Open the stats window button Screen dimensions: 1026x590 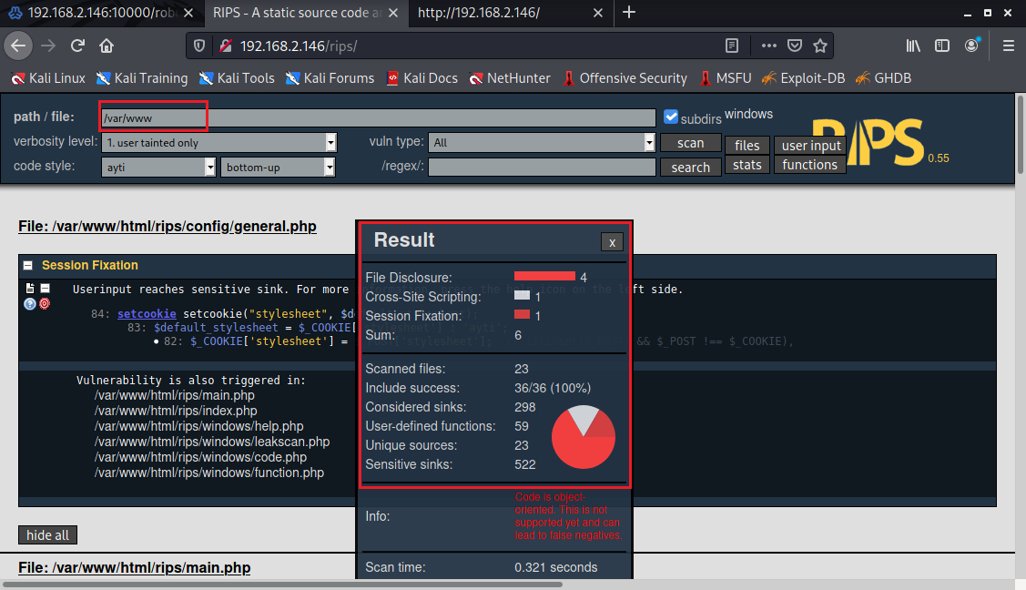pyautogui.click(x=747, y=165)
